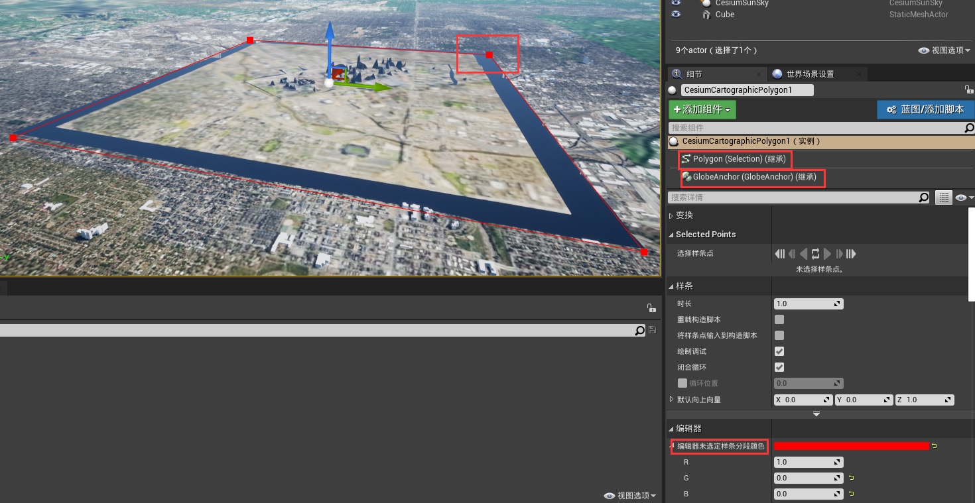The image size is (975, 503).
Task: Show advanced spline properties arrow
Action: coord(816,414)
